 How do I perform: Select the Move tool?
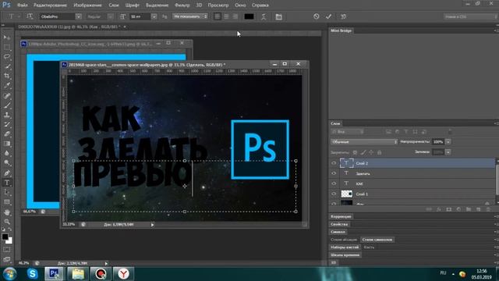tap(7, 37)
